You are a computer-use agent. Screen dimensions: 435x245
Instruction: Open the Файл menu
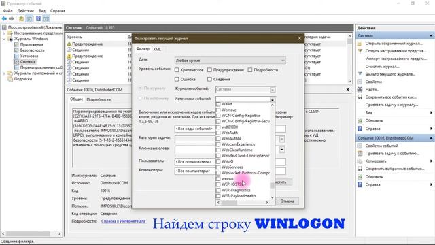click(x=7, y=11)
